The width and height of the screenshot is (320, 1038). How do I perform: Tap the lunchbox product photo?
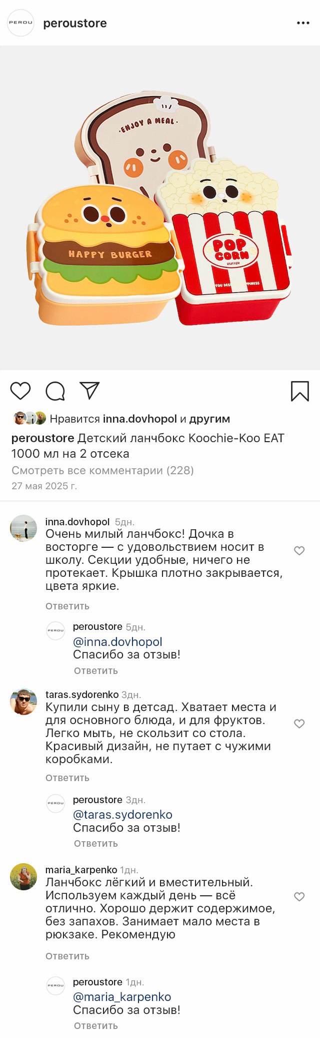click(x=160, y=208)
